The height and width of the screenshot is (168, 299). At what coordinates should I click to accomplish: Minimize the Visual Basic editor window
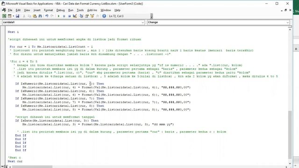coord(266,4)
